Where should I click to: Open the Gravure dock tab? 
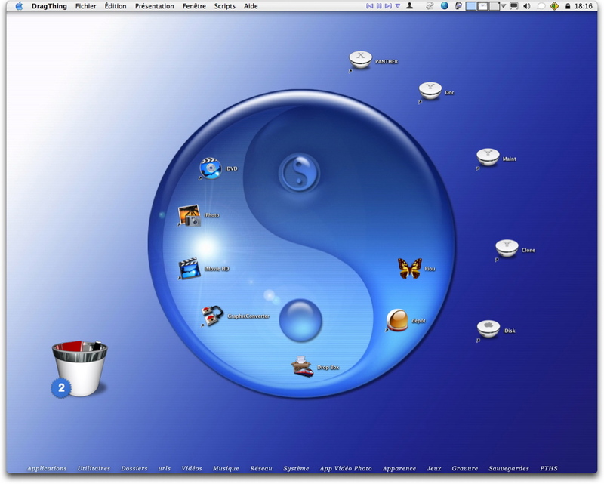(464, 468)
